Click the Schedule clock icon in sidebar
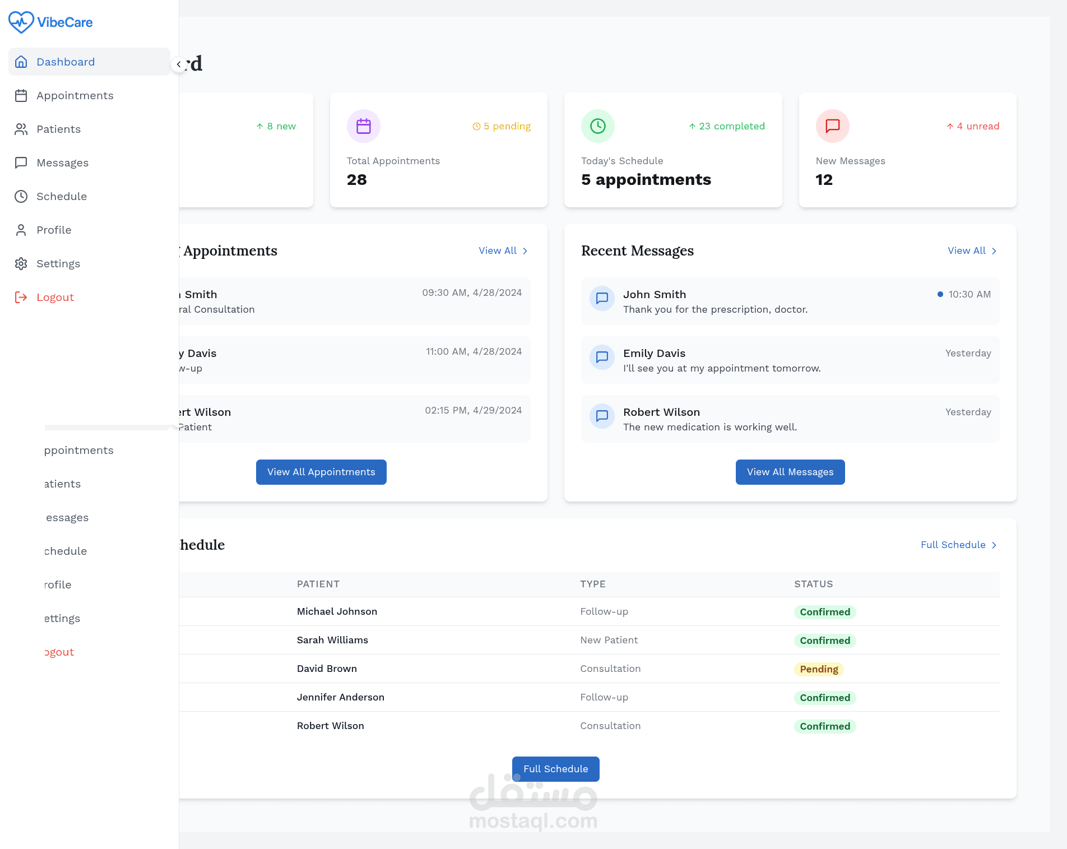Viewport: 1067px width, 849px height. point(21,196)
